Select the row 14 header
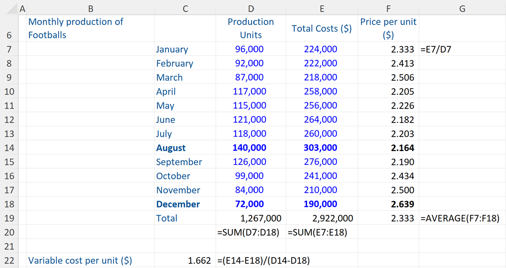The width and height of the screenshot is (506, 268). tap(9, 148)
